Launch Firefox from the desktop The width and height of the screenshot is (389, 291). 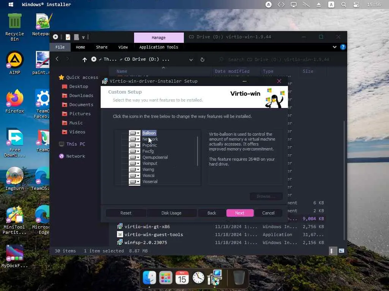[x=15, y=102]
